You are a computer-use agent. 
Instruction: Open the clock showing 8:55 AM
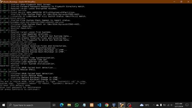[x=179, y=105]
